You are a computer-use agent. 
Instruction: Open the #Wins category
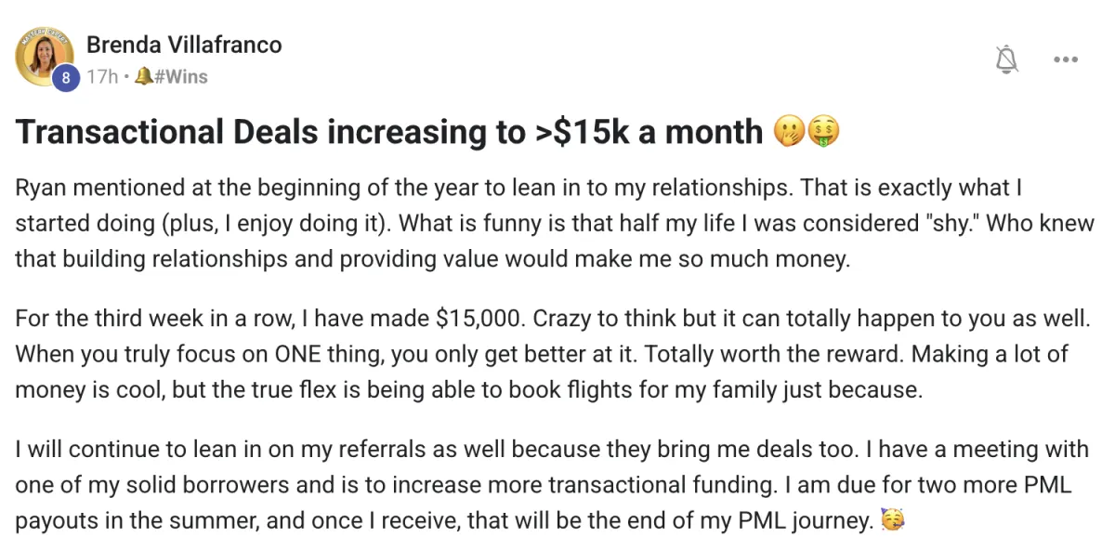click(x=180, y=76)
